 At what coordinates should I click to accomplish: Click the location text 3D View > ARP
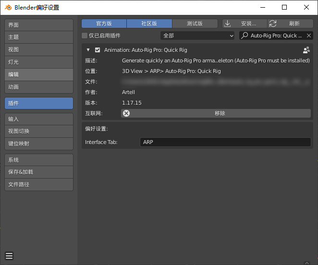[x=171, y=71]
